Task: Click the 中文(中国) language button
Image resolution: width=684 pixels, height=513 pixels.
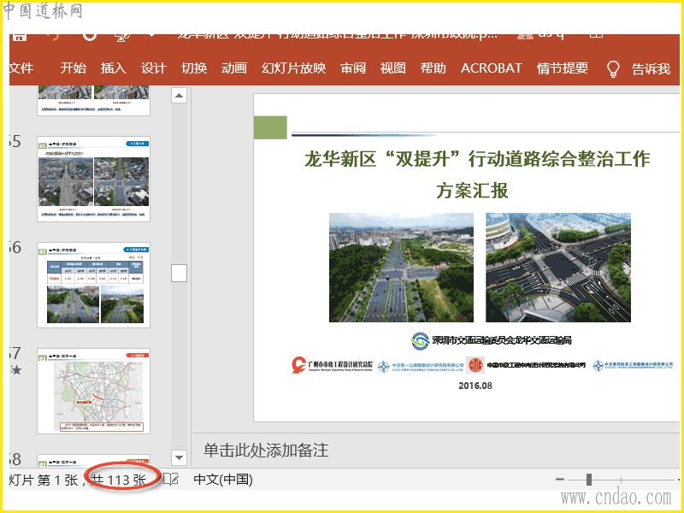Action: (223, 480)
